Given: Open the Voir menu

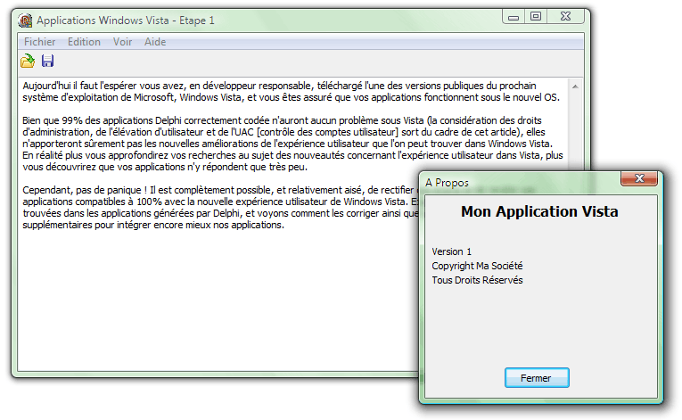Looking at the screenshot, I should coord(122,41).
